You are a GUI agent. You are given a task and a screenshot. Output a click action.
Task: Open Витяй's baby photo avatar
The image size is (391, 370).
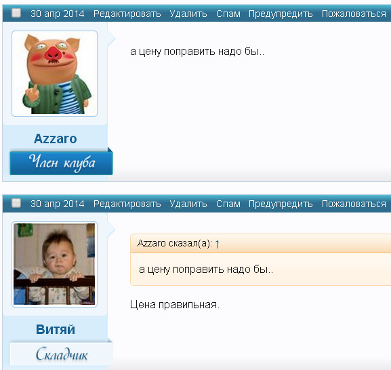[54, 264]
